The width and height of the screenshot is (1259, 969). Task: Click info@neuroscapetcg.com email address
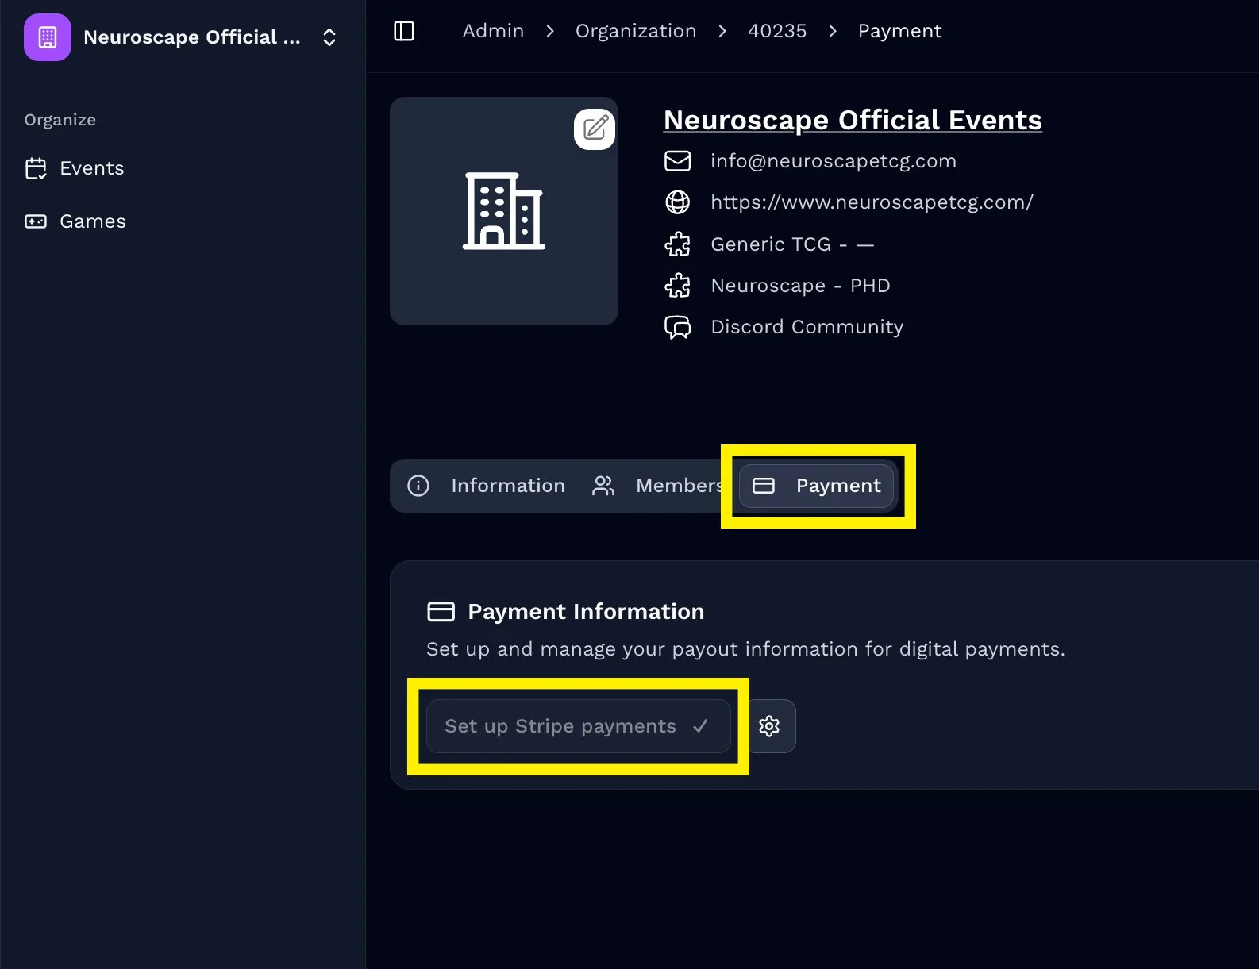[x=834, y=161]
